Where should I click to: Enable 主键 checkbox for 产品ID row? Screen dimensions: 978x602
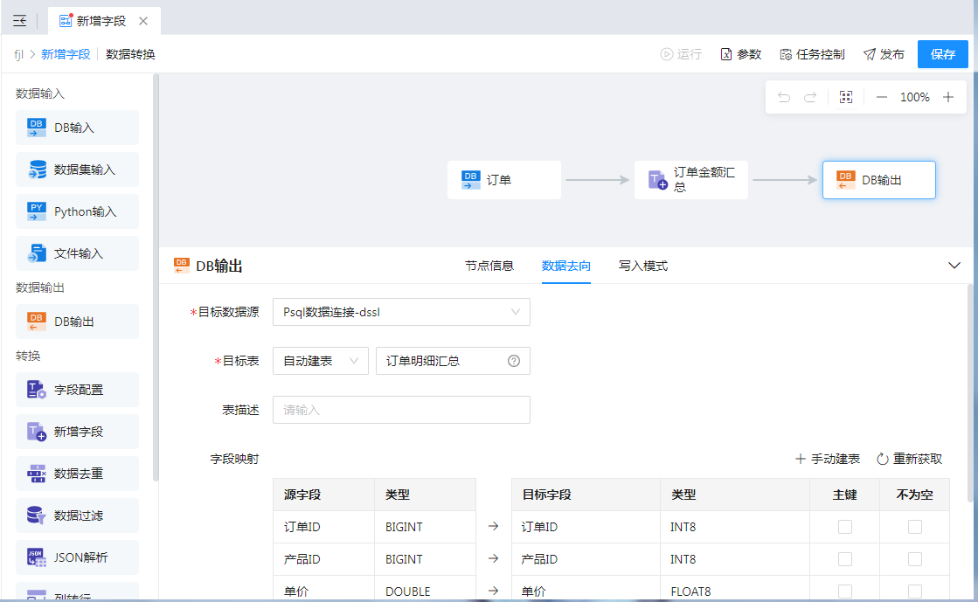[x=844, y=559]
